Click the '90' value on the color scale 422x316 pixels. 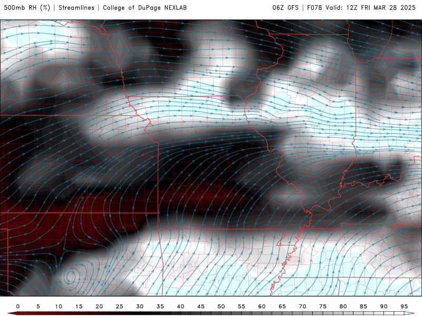(384, 307)
